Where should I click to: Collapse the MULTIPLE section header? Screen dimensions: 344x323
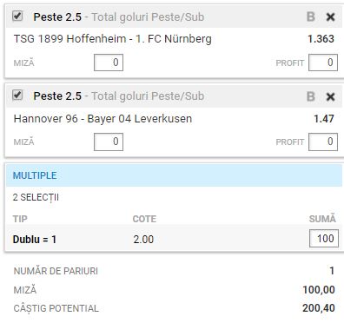pyautogui.click(x=174, y=175)
